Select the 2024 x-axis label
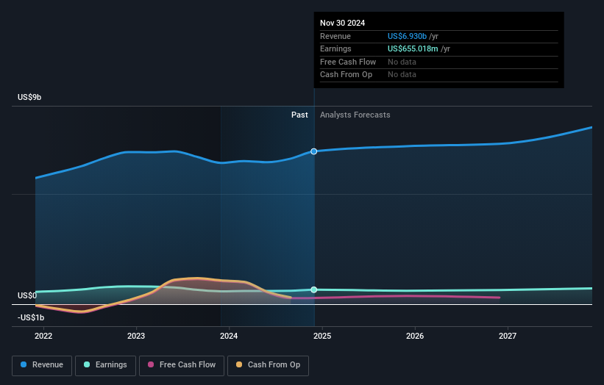604x385 pixels. [229, 336]
